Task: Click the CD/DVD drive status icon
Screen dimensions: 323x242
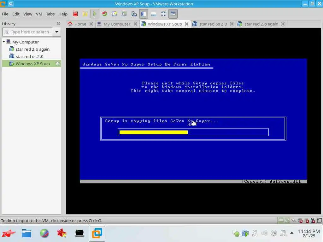Action: (287, 221)
